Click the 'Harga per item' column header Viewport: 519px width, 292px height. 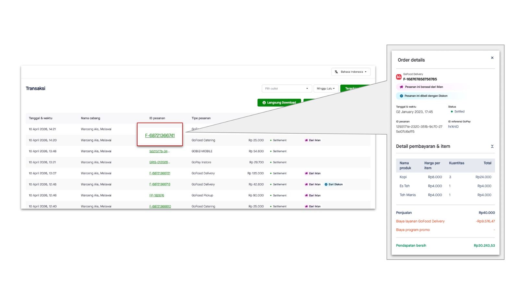[x=432, y=165]
